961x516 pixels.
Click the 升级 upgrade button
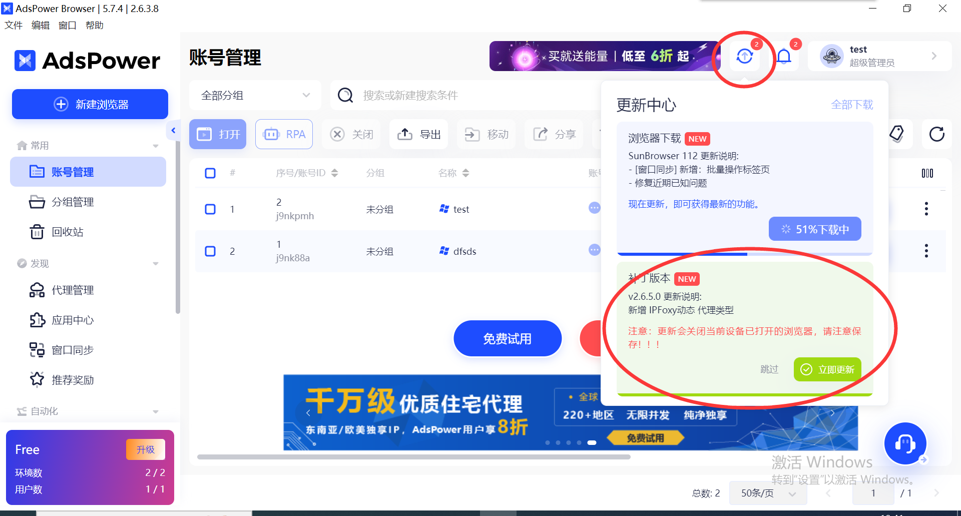(146, 449)
